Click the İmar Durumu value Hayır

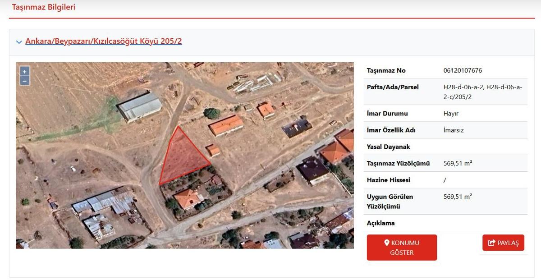[451, 114]
